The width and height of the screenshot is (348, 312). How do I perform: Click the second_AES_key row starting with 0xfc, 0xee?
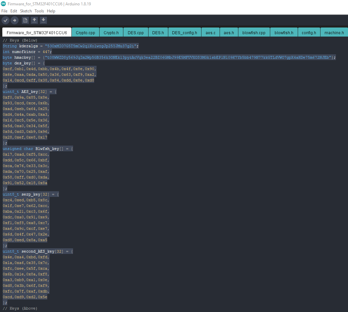26,268
